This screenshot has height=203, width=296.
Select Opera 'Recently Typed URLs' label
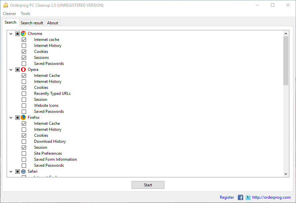pyautogui.click(x=52, y=94)
